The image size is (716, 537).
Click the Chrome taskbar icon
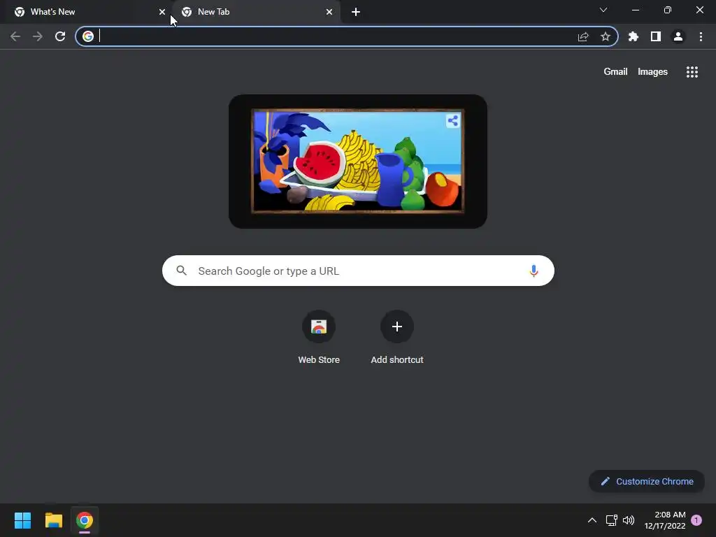coord(85,520)
